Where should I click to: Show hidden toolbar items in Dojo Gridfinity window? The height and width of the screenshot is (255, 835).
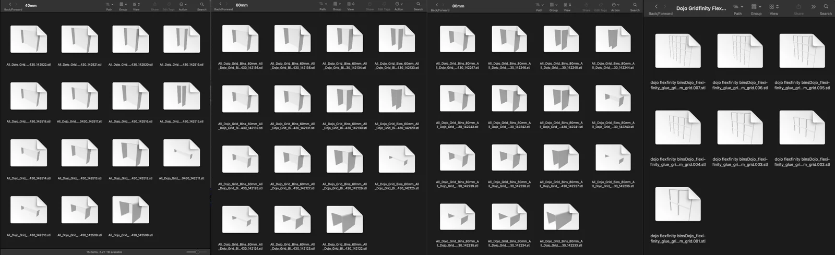813,7
